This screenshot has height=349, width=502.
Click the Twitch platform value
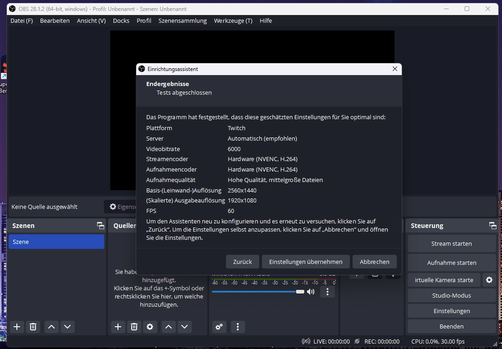236,128
